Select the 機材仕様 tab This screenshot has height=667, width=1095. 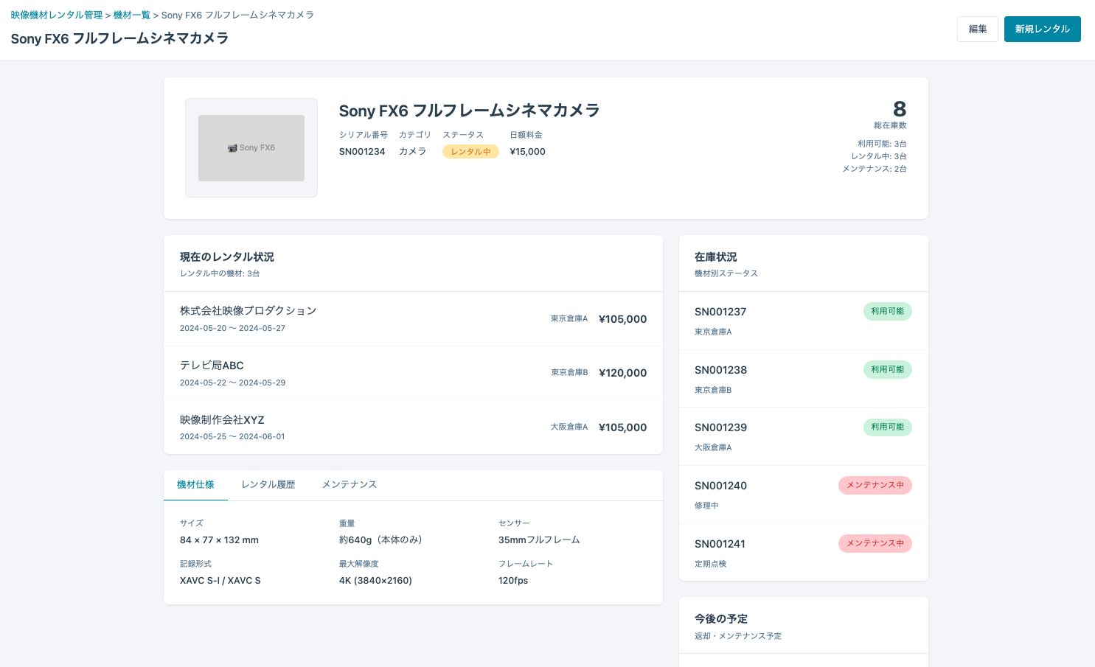click(195, 485)
